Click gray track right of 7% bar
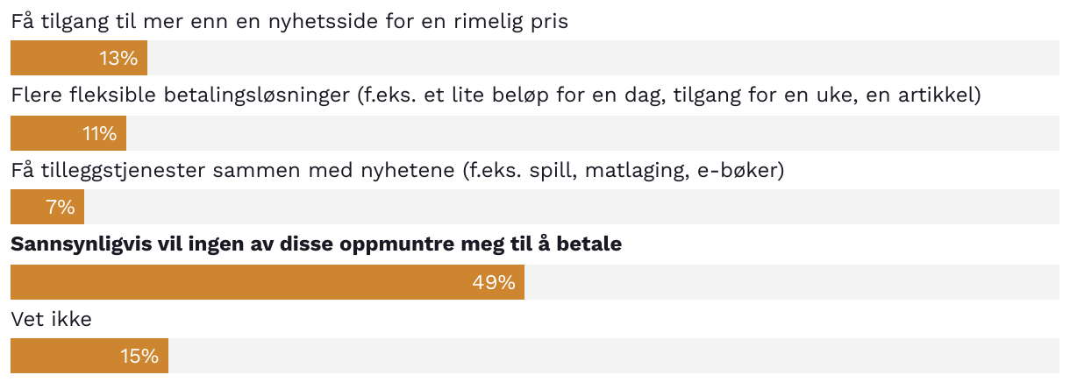The height and width of the screenshot is (382, 1070). coord(572,208)
